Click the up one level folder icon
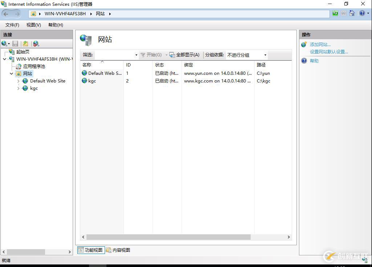Screen dimensions: 372x267 tap(25, 44)
